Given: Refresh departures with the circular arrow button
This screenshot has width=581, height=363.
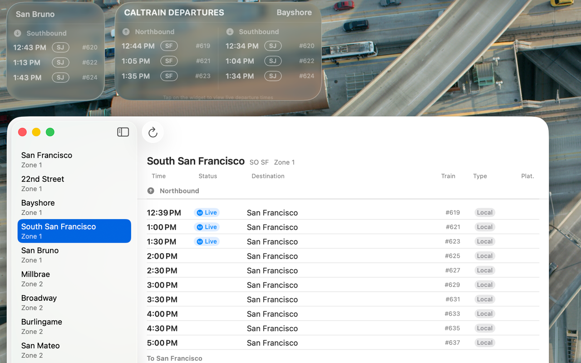Looking at the screenshot, I should 153,132.
